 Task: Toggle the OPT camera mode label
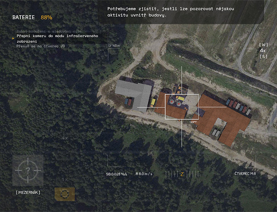click(x=194, y=122)
